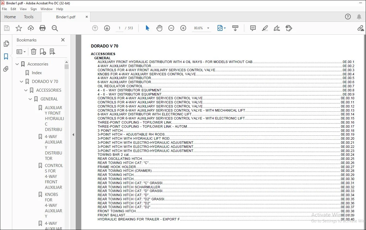The image size is (366, 230).
Task: Click the cloud upload icon
Action: (31, 28)
